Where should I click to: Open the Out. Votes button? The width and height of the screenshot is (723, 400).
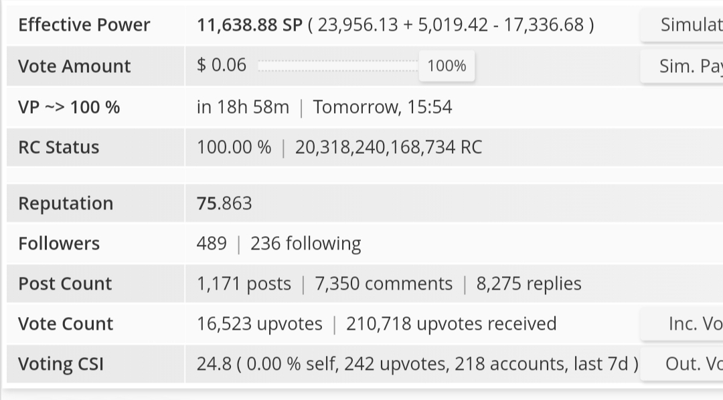tap(682, 364)
